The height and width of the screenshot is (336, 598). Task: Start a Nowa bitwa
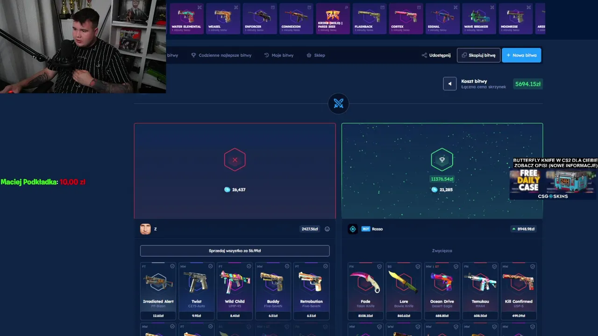521,55
